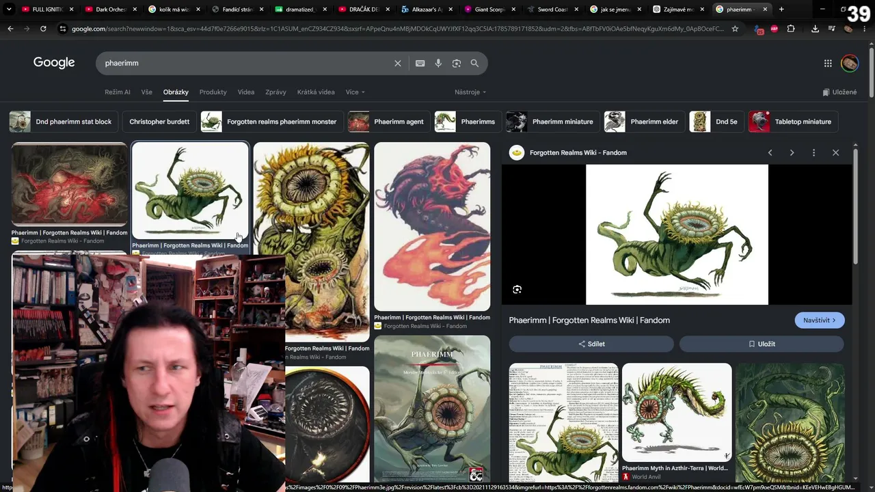Bookmark this page with the star
The height and width of the screenshot is (492, 875).
pos(735,29)
